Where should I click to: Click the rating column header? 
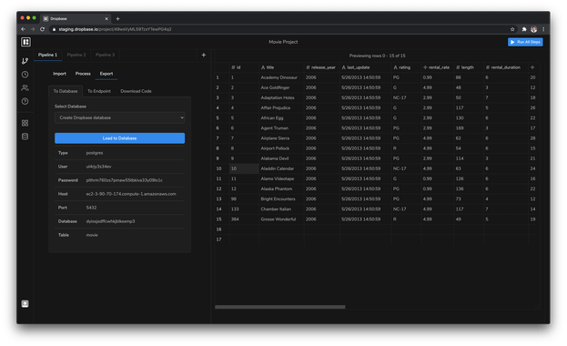click(x=406, y=67)
